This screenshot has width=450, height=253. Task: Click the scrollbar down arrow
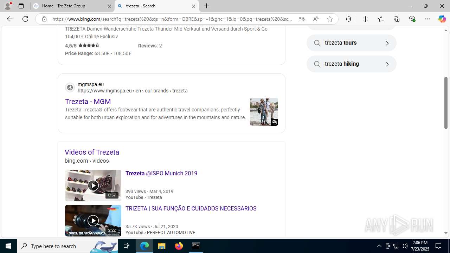[x=446, y=233]
